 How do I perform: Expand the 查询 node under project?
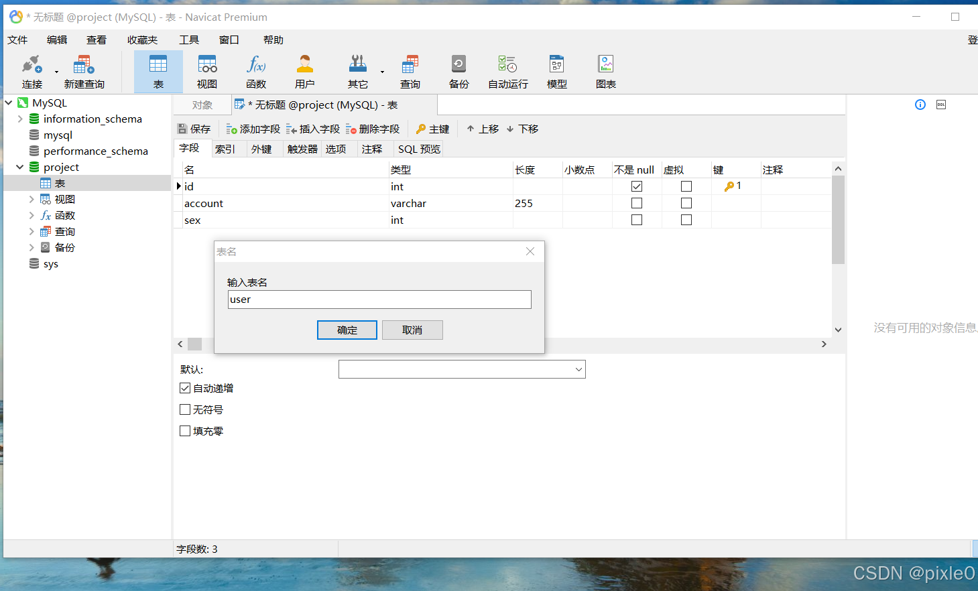32,231
